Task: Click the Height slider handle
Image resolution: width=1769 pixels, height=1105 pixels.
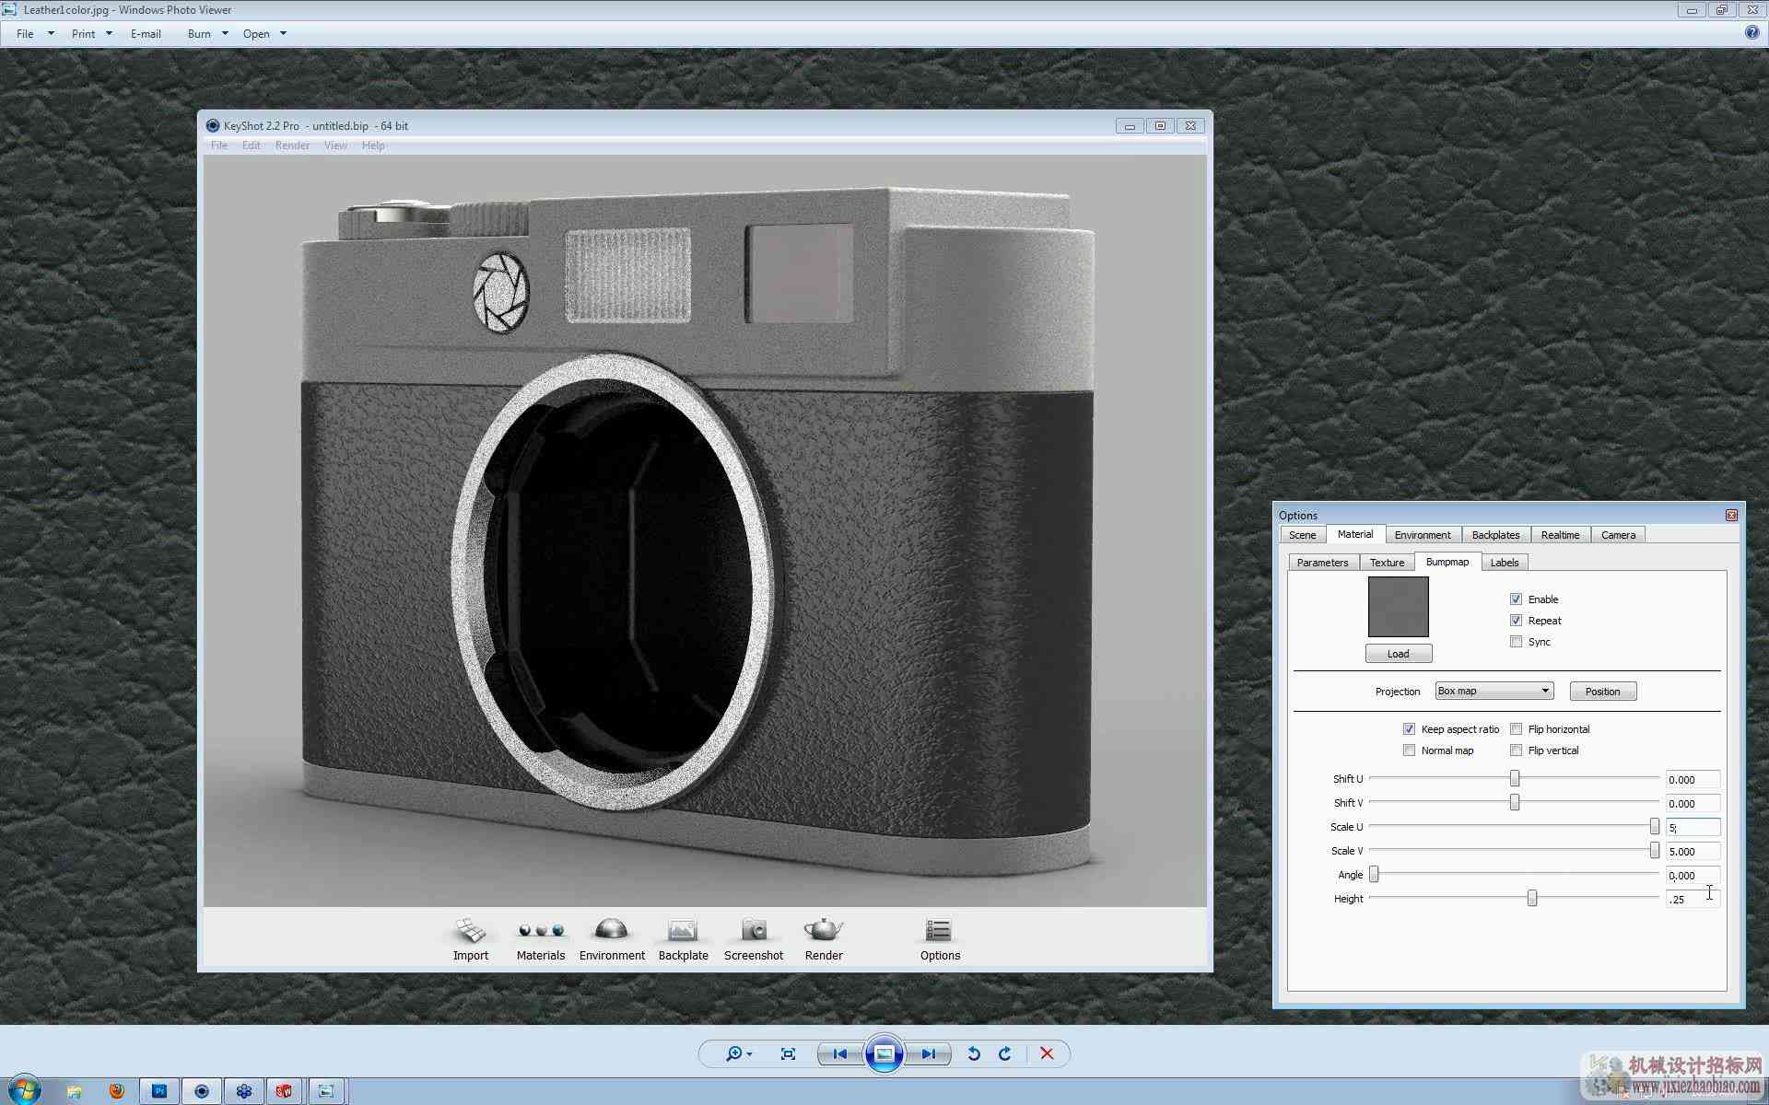Action: 1531,899
